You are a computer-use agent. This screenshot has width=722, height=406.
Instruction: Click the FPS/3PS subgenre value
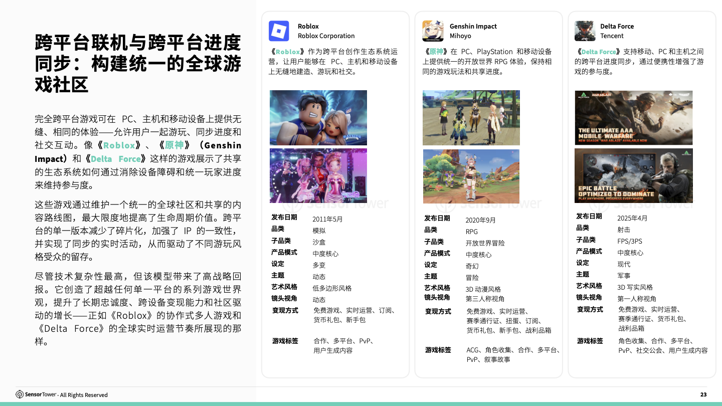coord(630,241)
